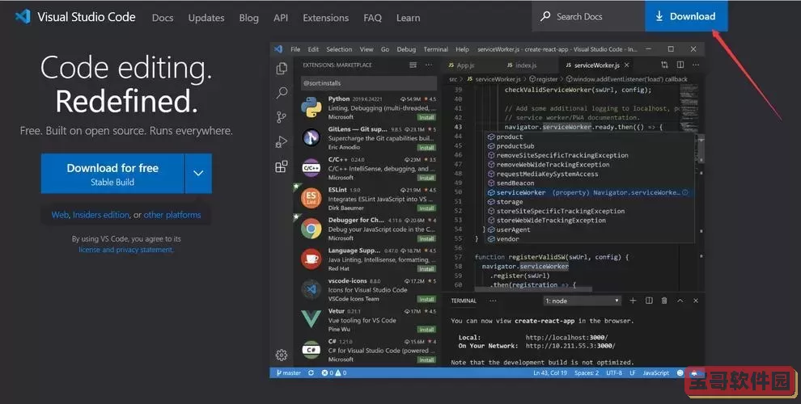Open the Updates navigation item

[206, 18]
